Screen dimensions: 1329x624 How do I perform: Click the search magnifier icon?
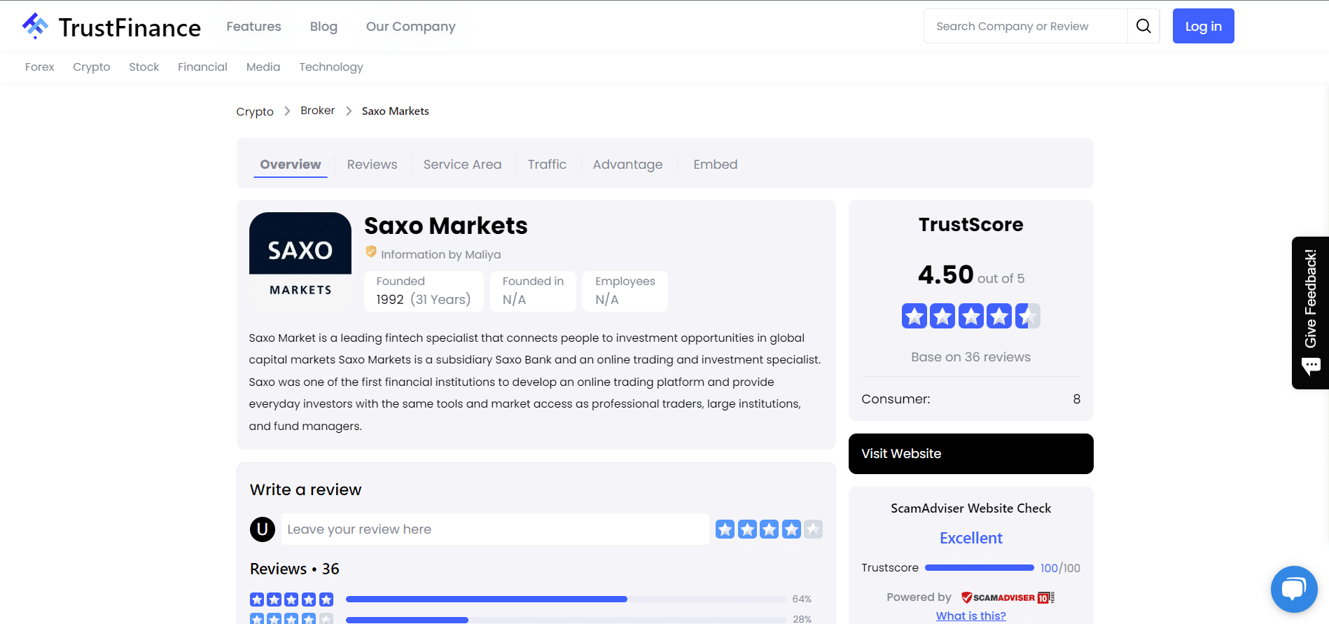tap(1143, 26)
